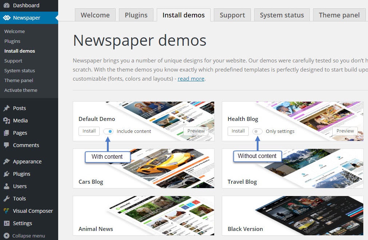Toggle Include content switch for Default Demo
The image size is (368, 240).
pyautogui.click(x=108, y=131)
